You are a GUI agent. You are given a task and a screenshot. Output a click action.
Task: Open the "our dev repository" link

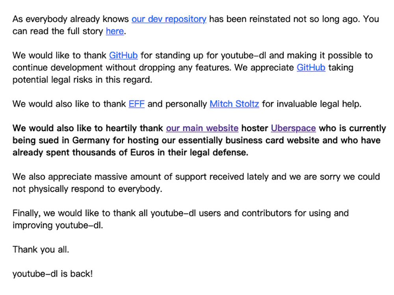click(169, 19)
